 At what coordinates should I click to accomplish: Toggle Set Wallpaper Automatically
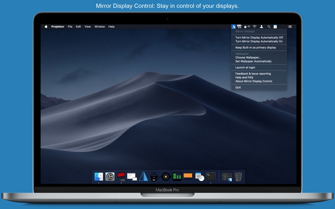(259, 61)
